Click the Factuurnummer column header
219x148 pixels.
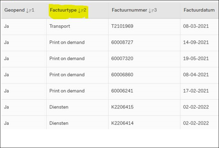click(x=129, y=10)
